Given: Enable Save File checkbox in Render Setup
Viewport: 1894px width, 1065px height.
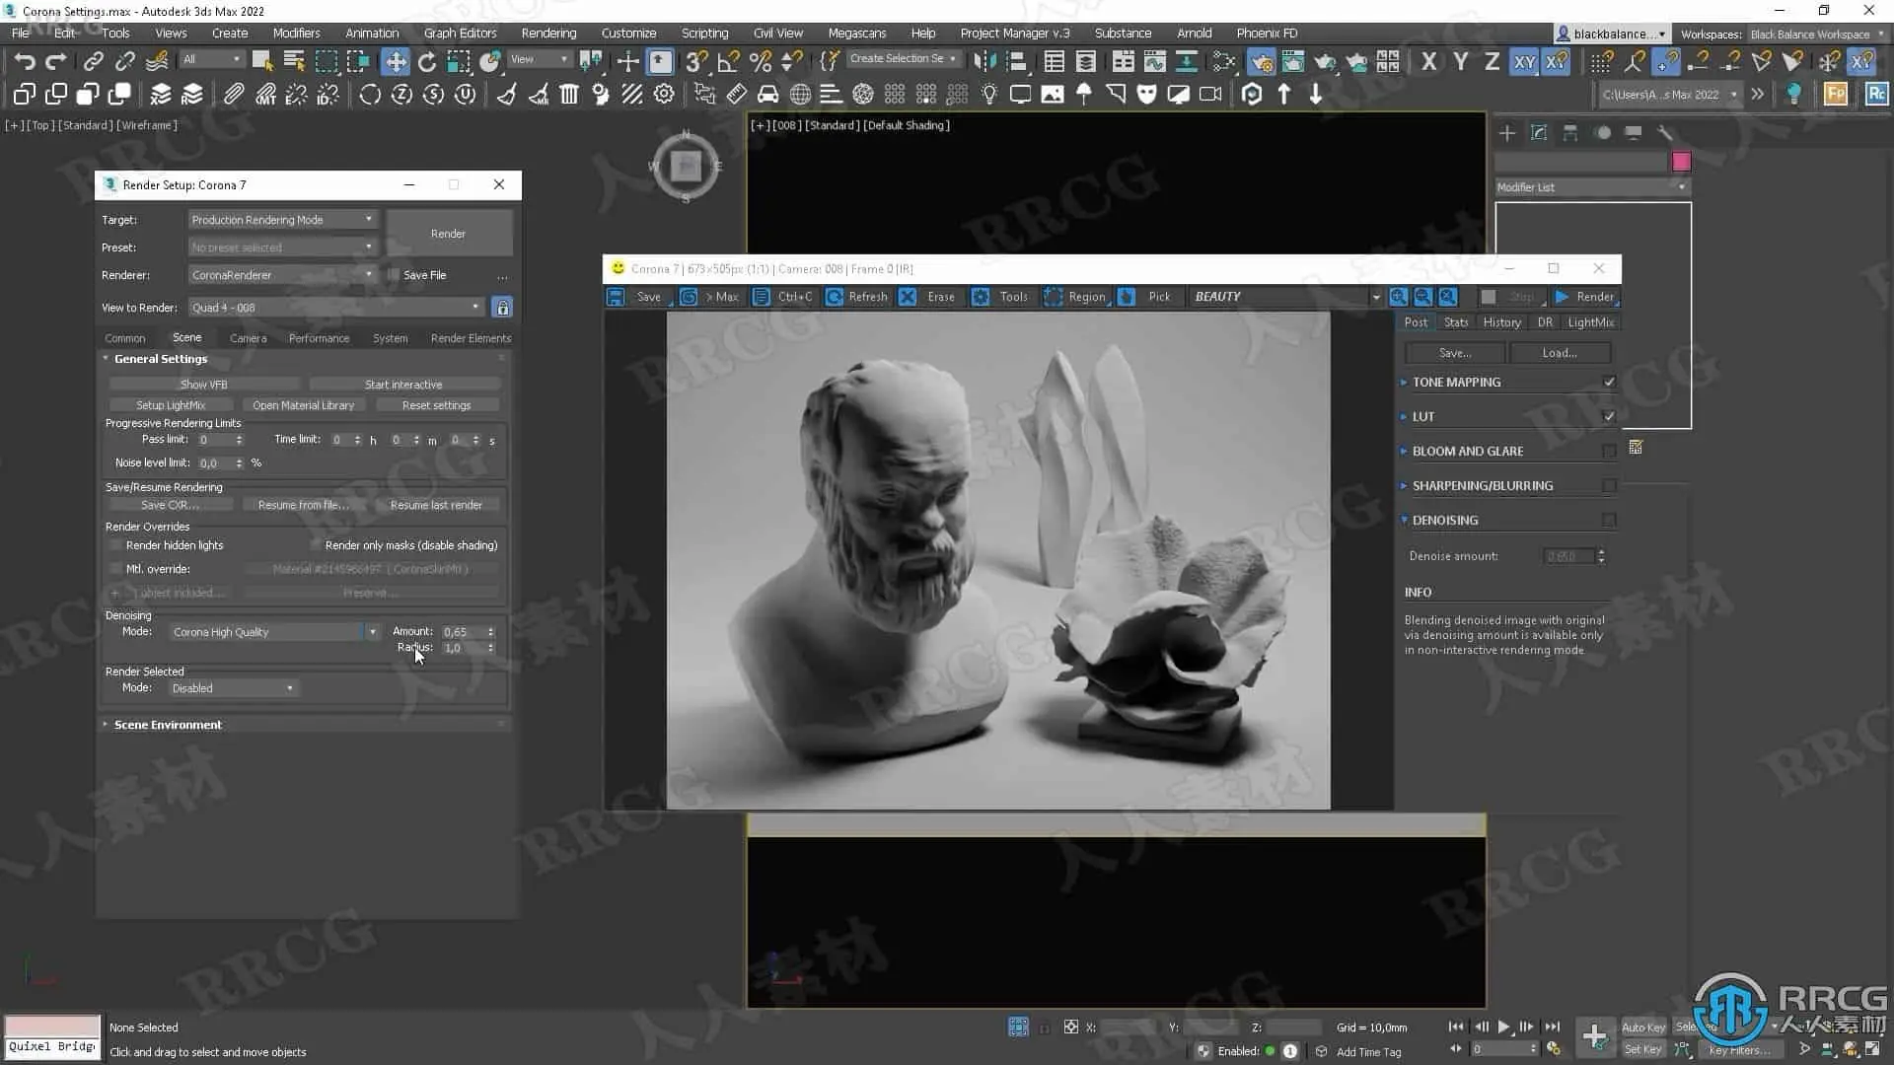Looking at the screenshot, I should click(395, 275).
